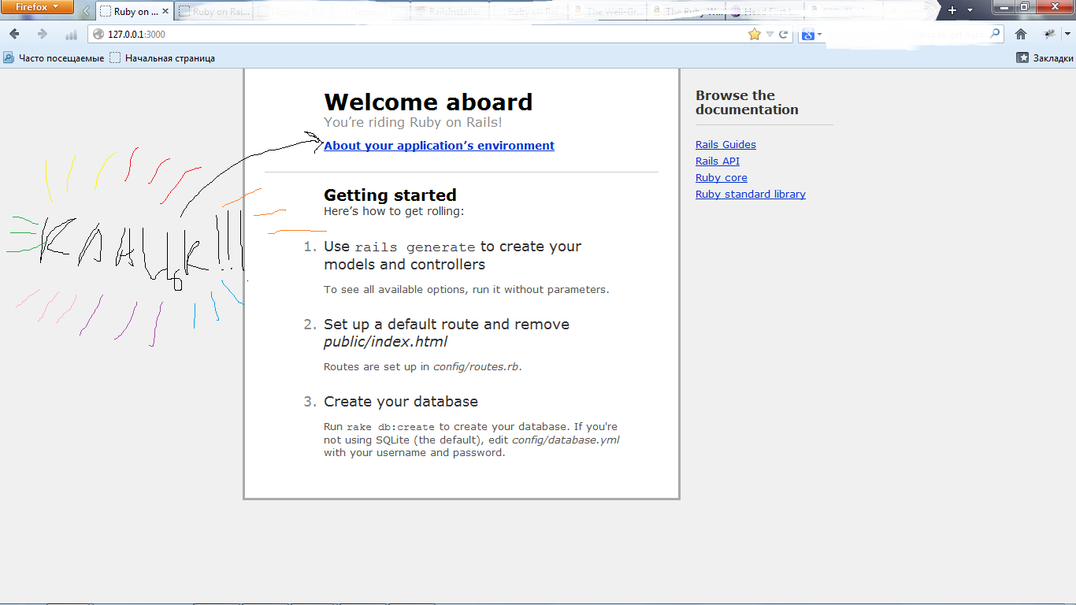Open a new tab with the plus button
The height and width of the screenshot is (605, 1076).
952,10
